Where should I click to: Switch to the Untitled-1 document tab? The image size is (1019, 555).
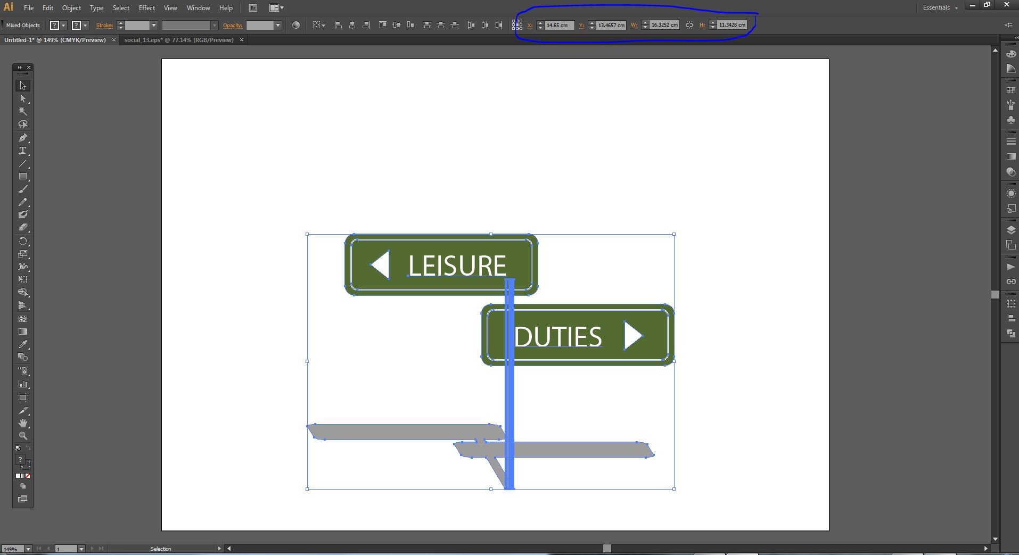pos(55,40)
